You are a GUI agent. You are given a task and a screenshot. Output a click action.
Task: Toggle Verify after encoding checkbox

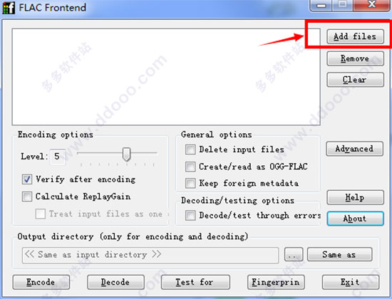(27, 179)
